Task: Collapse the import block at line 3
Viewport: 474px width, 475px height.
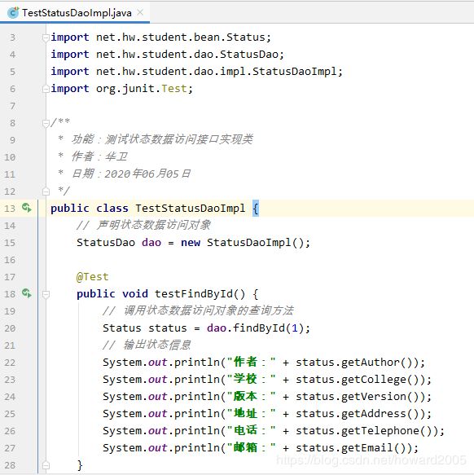Action: point(46,37)
